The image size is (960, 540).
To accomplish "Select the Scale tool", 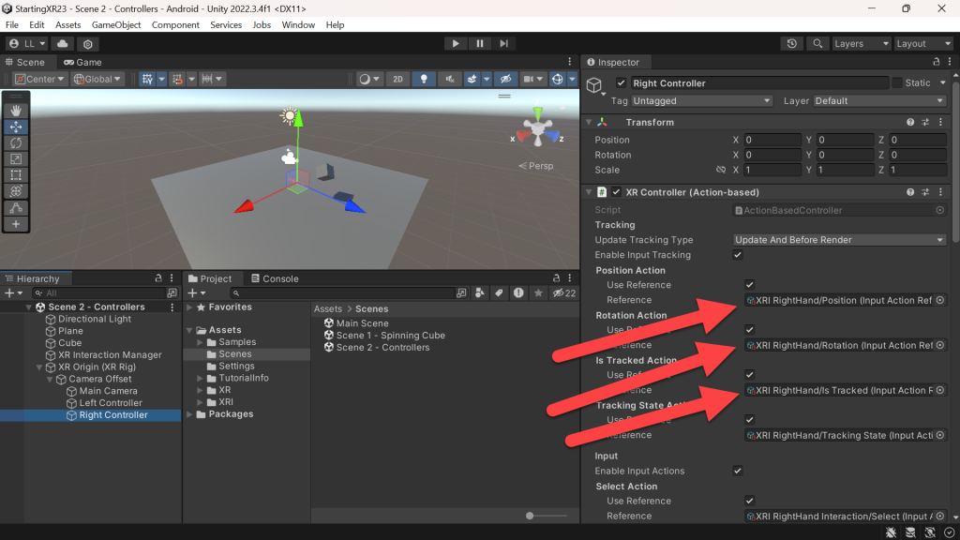I will click(x=16, y=159).
